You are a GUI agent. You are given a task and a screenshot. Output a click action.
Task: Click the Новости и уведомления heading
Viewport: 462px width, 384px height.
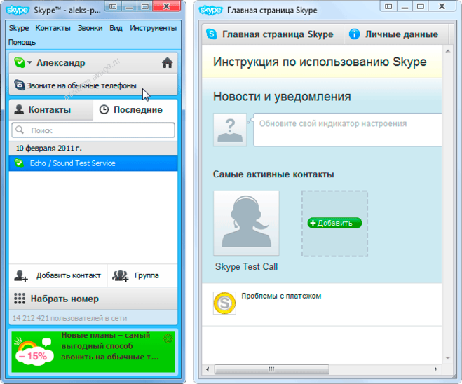[282, 96]
